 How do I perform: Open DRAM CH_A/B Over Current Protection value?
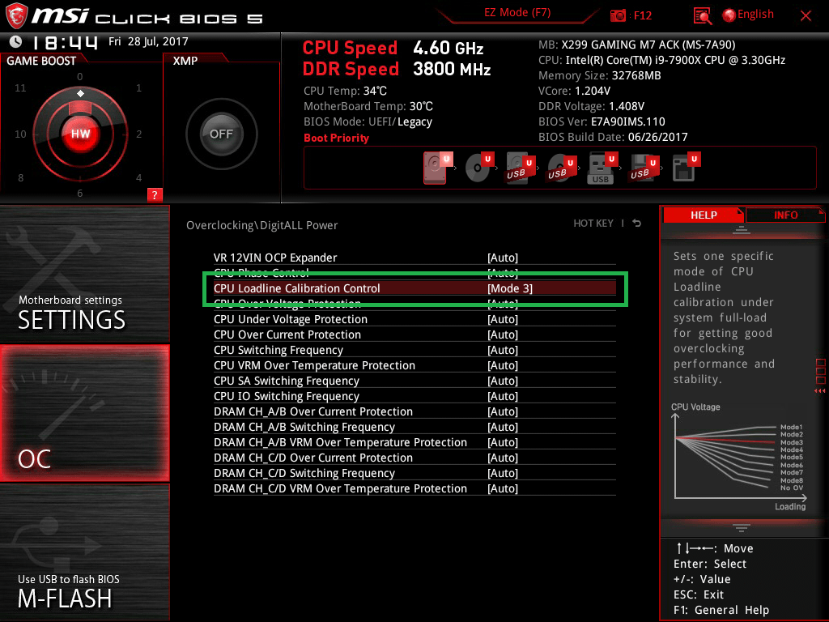pos(503,411)
